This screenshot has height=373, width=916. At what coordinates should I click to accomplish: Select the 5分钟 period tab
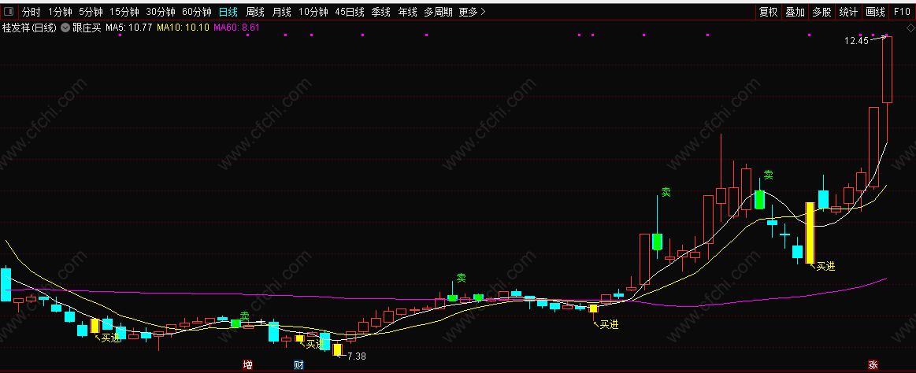point(91,12)
